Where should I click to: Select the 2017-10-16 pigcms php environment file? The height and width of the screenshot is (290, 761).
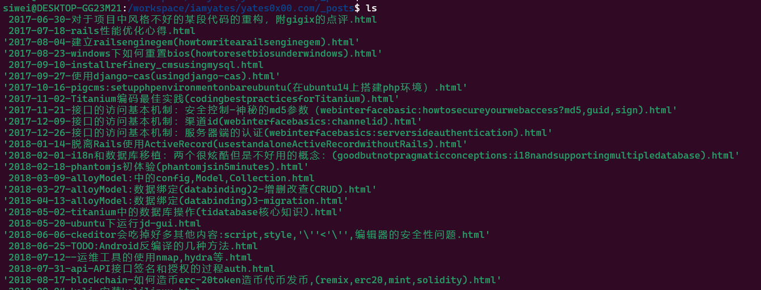coord(235,87)
